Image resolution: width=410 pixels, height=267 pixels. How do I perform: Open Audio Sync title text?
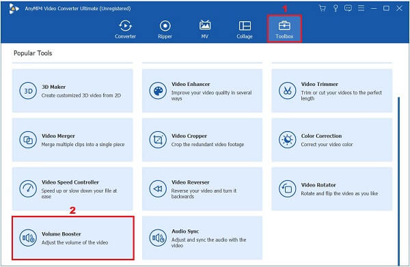(x=185, y=231)
